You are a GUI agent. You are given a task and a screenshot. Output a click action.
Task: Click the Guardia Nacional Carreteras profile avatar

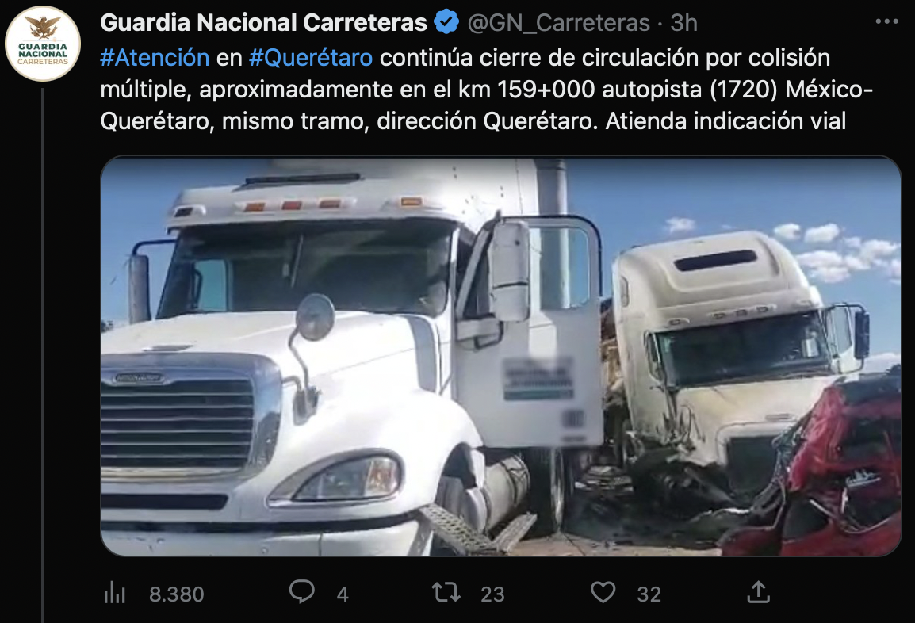(43, 44)
